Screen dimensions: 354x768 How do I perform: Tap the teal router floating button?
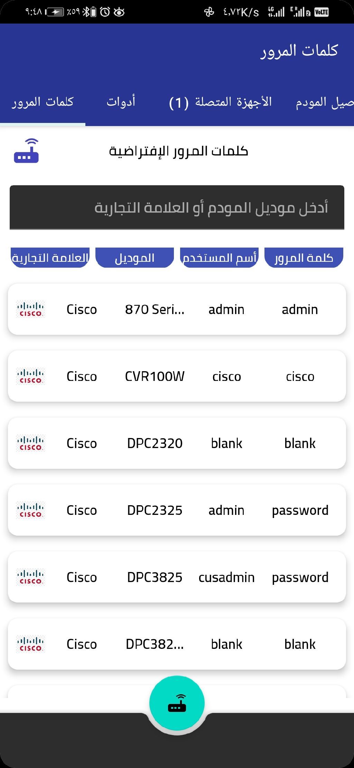177,703
